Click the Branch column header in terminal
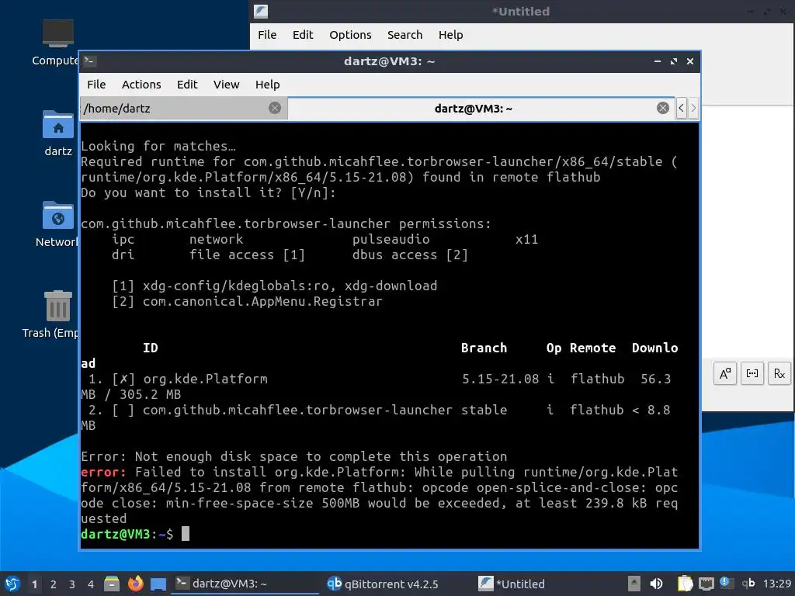795x596 pixels. click(484, 348)
